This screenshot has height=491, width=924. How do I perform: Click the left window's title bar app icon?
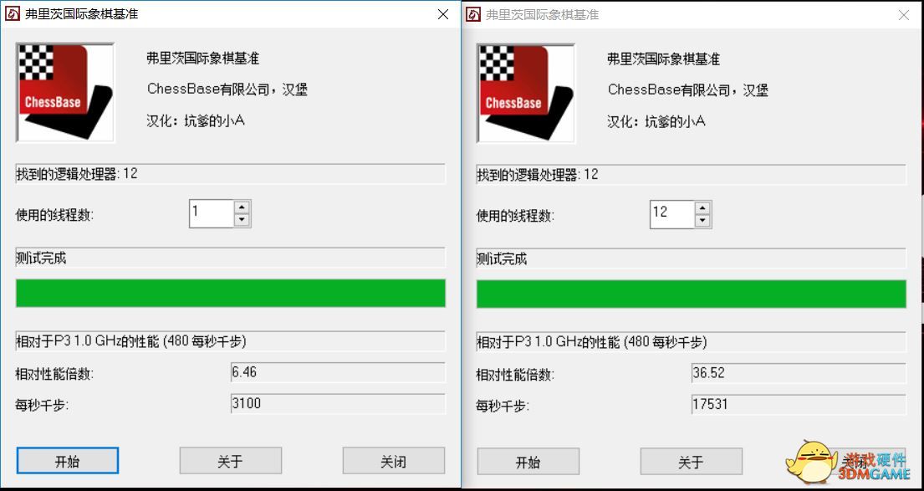(x=13, y=14)
